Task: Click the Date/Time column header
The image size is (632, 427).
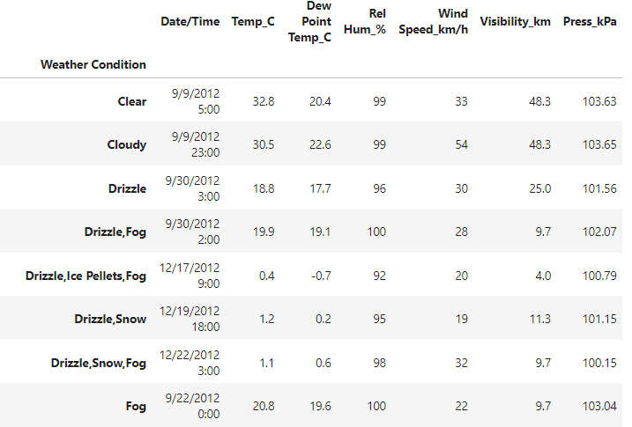Action: point(190,21)
